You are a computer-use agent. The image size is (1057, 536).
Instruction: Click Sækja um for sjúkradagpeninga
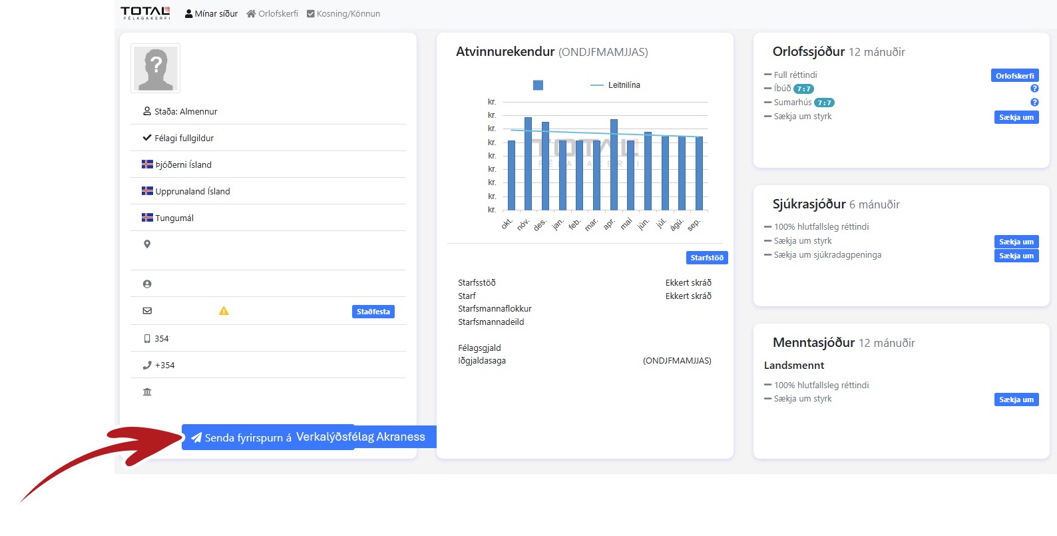click(1016, 256)
